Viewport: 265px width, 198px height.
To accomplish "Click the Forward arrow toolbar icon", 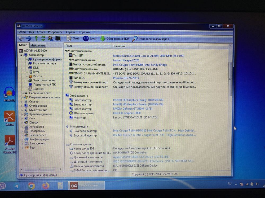I will pyautogui.click(x=29, y=39).
